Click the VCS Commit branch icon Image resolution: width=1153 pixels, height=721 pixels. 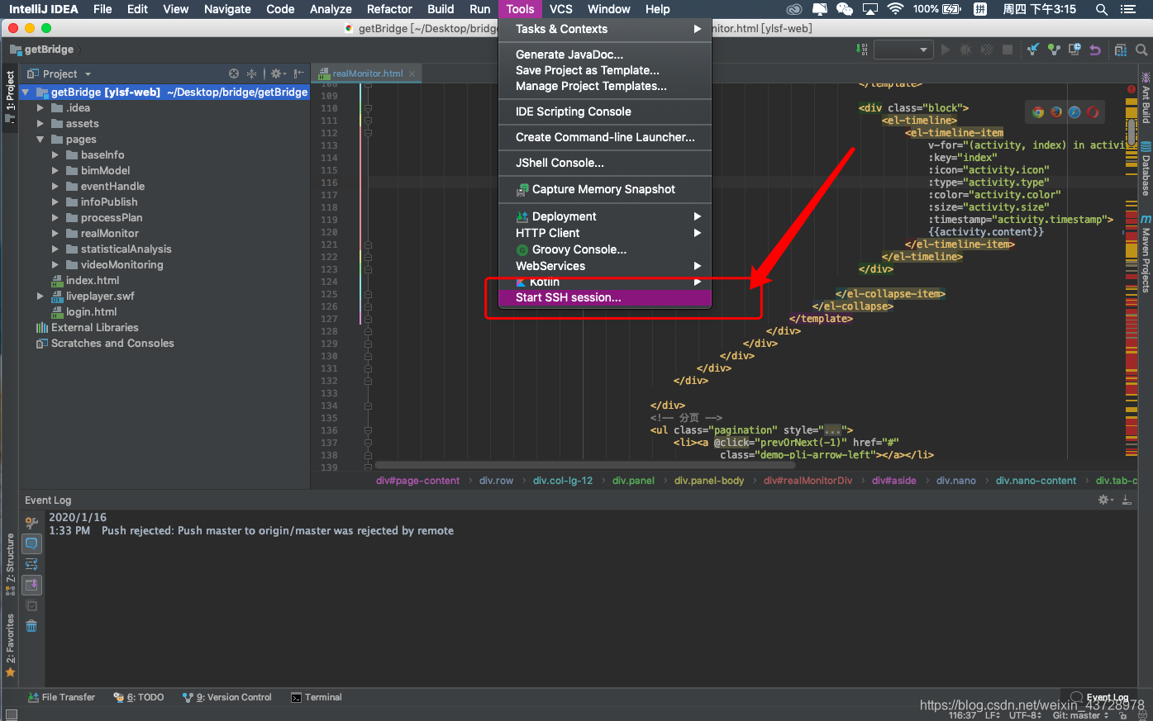coord(1054,50)
